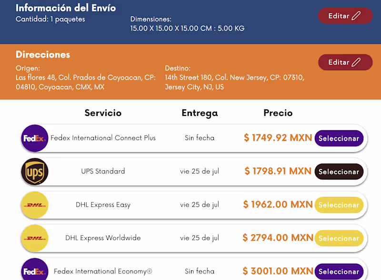381x280 pixels.
Task: Click the $ 1749.92 MXN price
Action: click(x=278, y=138)
